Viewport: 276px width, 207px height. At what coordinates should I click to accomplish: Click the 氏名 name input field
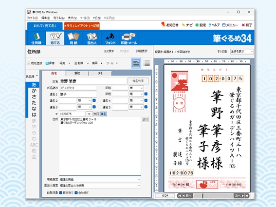tap(93, 81)
